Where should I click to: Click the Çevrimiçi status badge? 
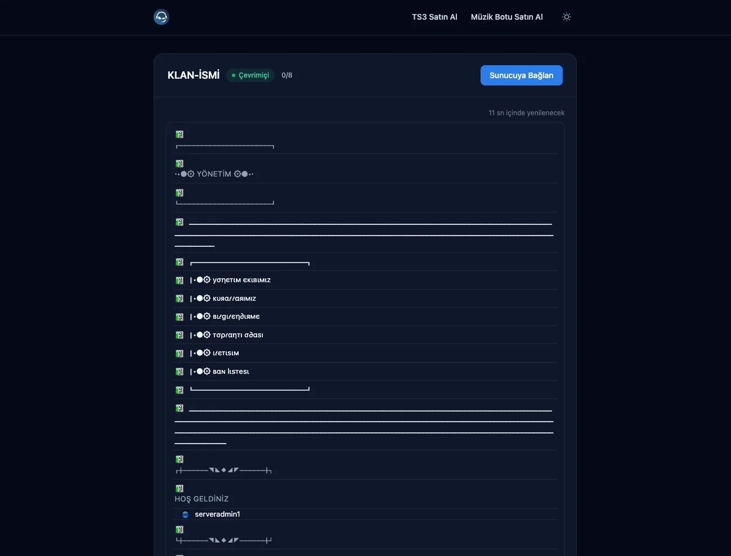coord(250,75)
